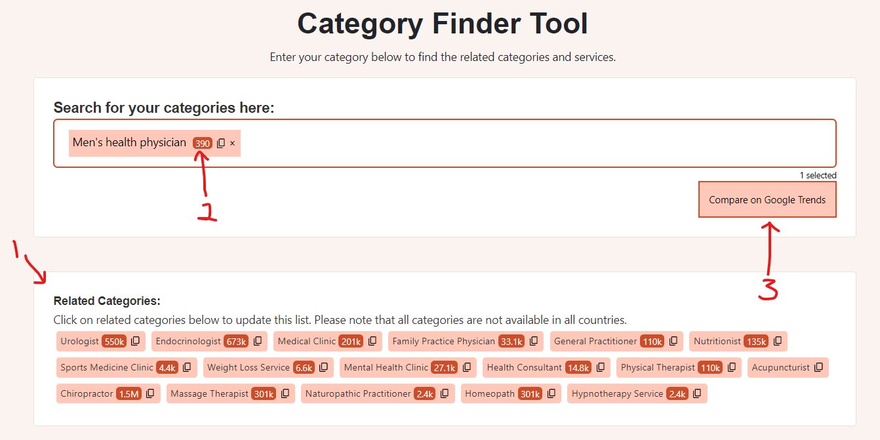Choose the Massage Therapist category
Viewport: 880px width, 440px height.
tap(209, 393)
